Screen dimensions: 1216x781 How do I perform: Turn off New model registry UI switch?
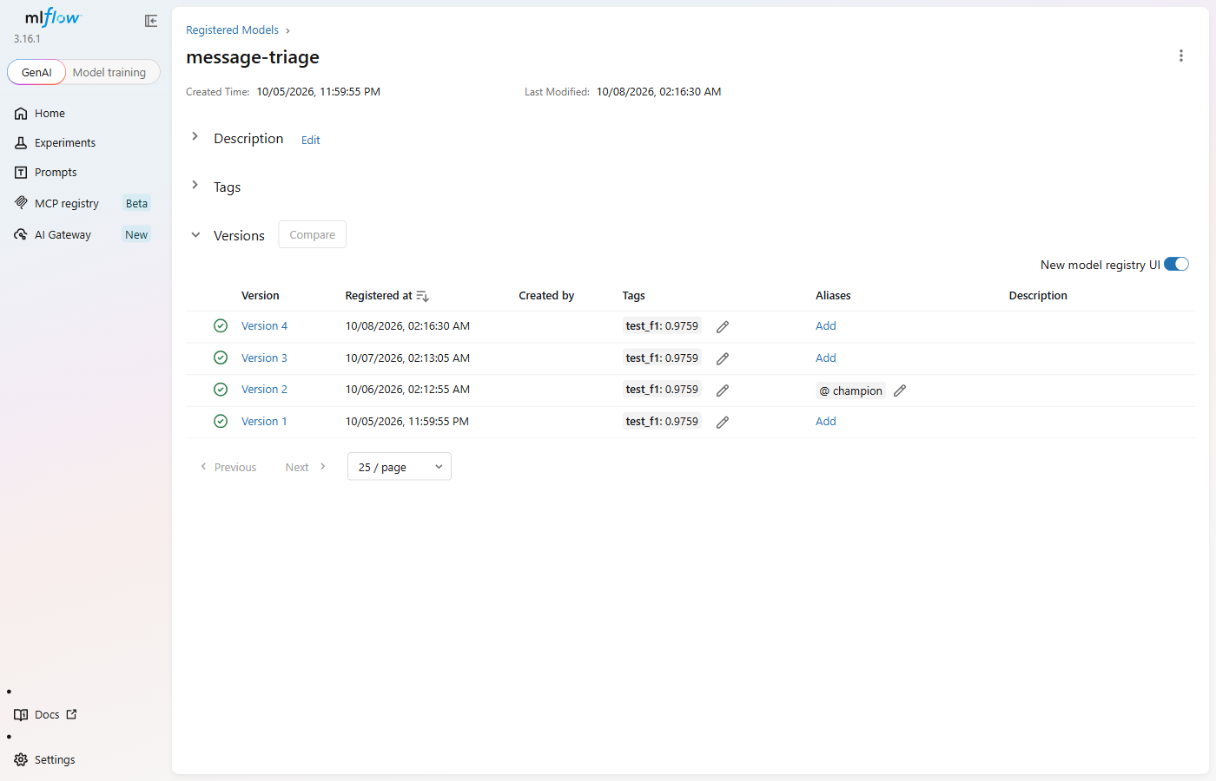(1176, 264)
